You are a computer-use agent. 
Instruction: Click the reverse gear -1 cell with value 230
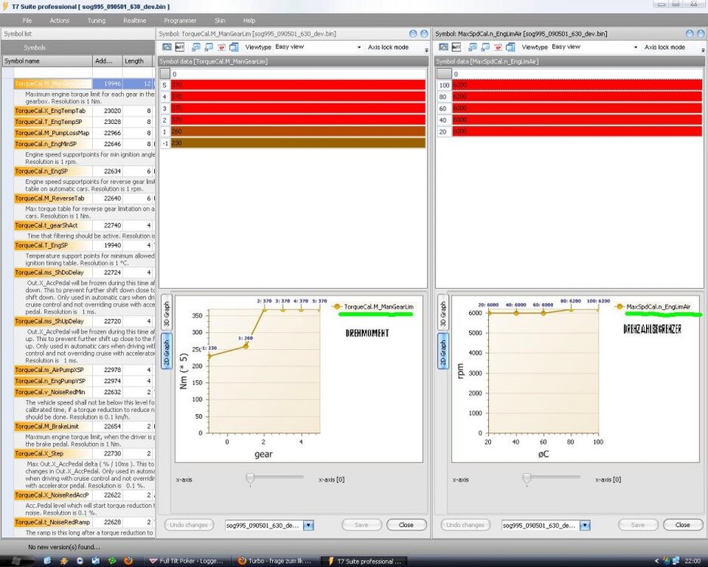pos(298,143)
